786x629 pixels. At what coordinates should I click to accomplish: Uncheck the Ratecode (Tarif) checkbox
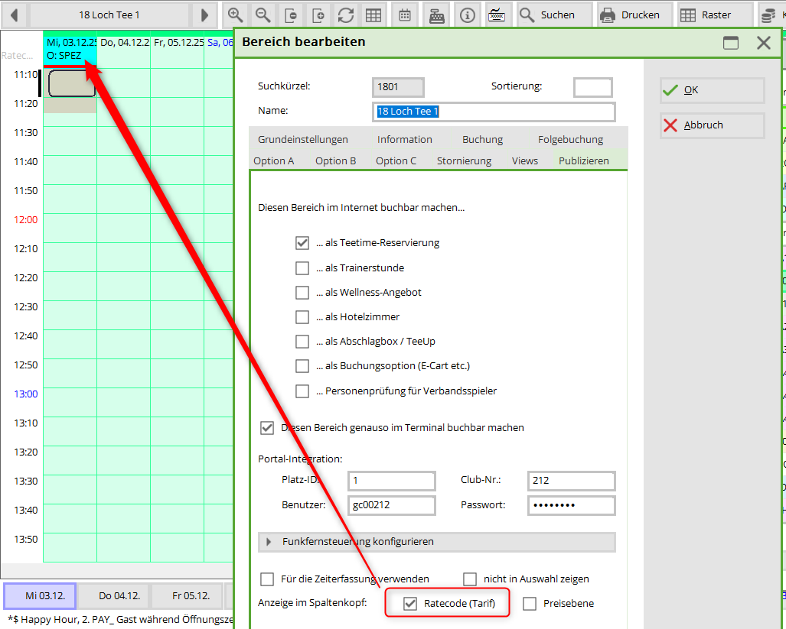pos(410,604)
